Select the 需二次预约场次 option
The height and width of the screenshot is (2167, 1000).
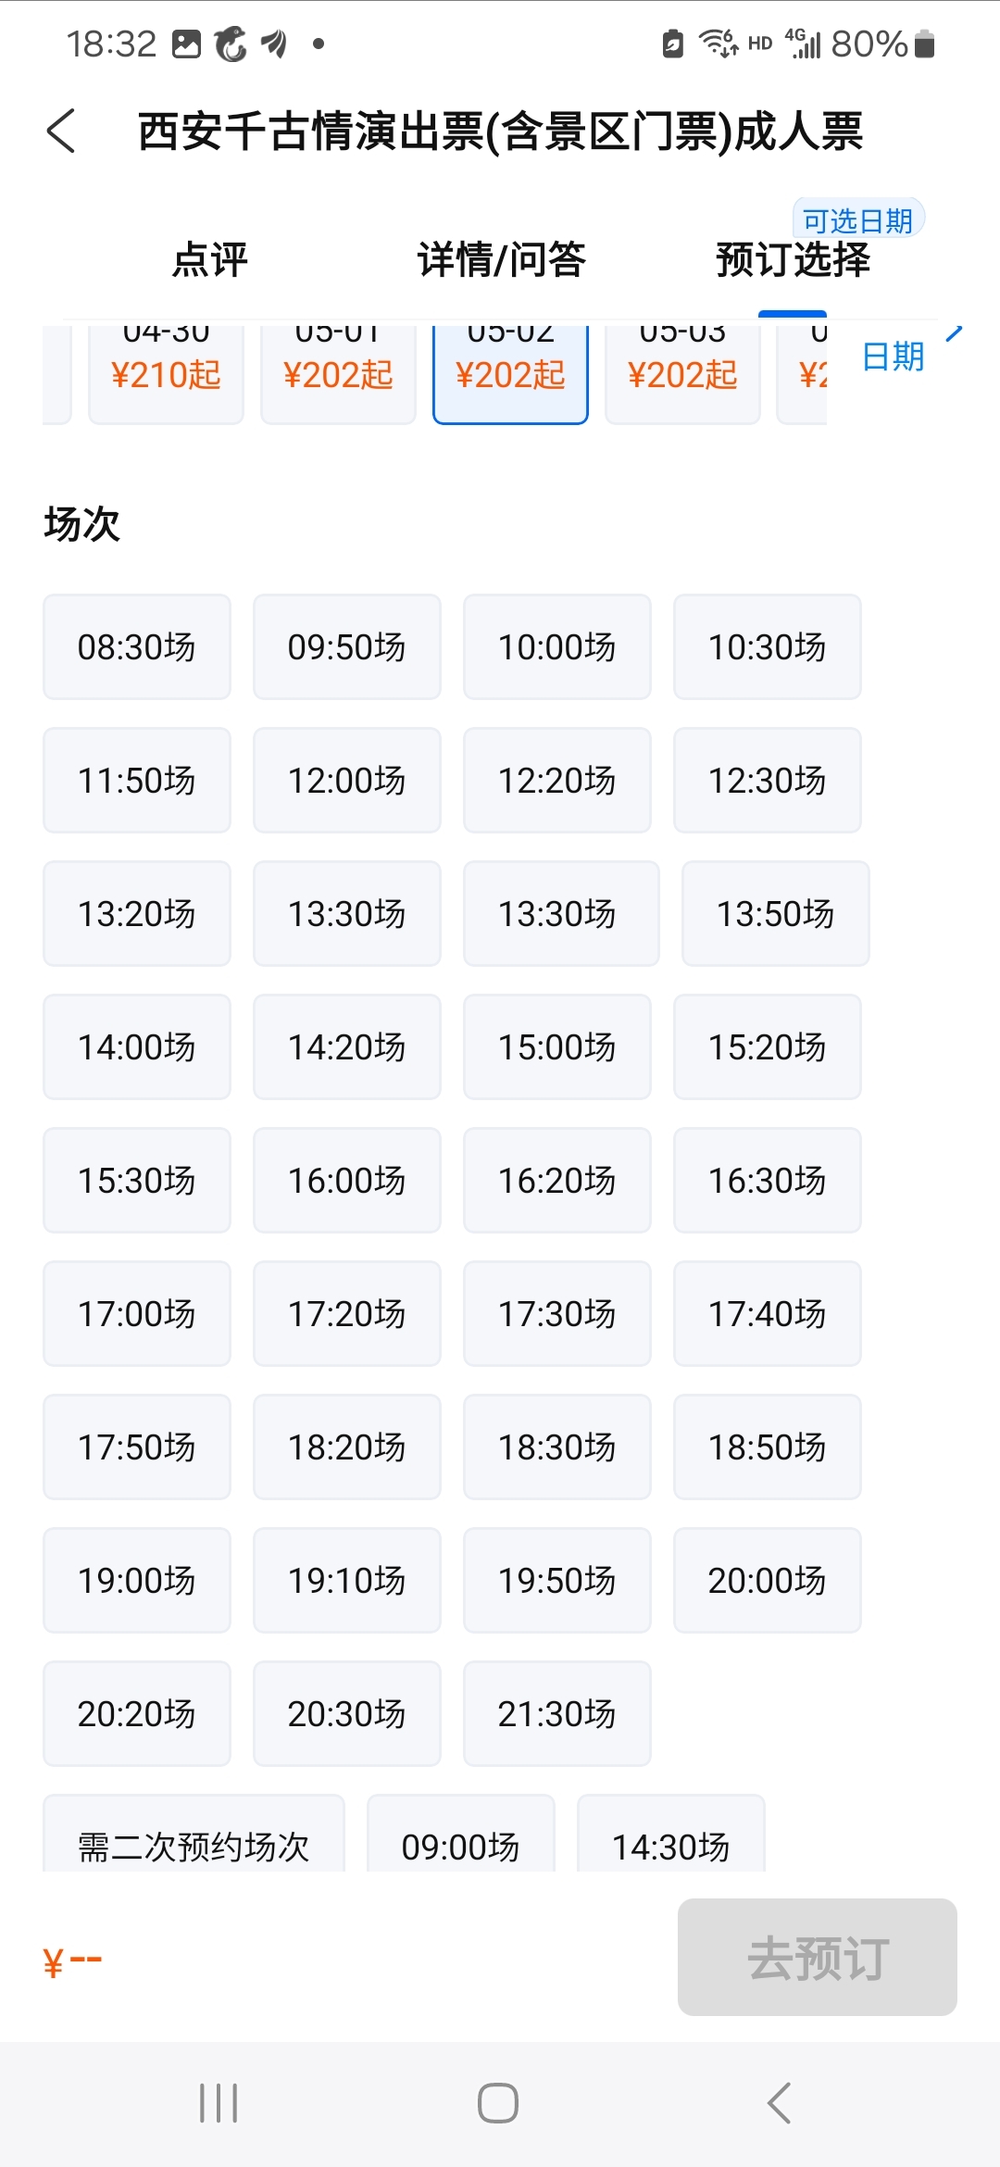194,1834
